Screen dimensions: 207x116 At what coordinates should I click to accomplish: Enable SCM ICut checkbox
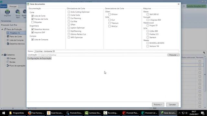[x=109, y=20]
